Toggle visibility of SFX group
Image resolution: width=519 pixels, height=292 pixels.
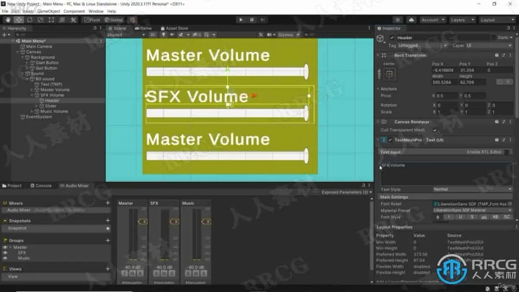click(x=5, y=253)
